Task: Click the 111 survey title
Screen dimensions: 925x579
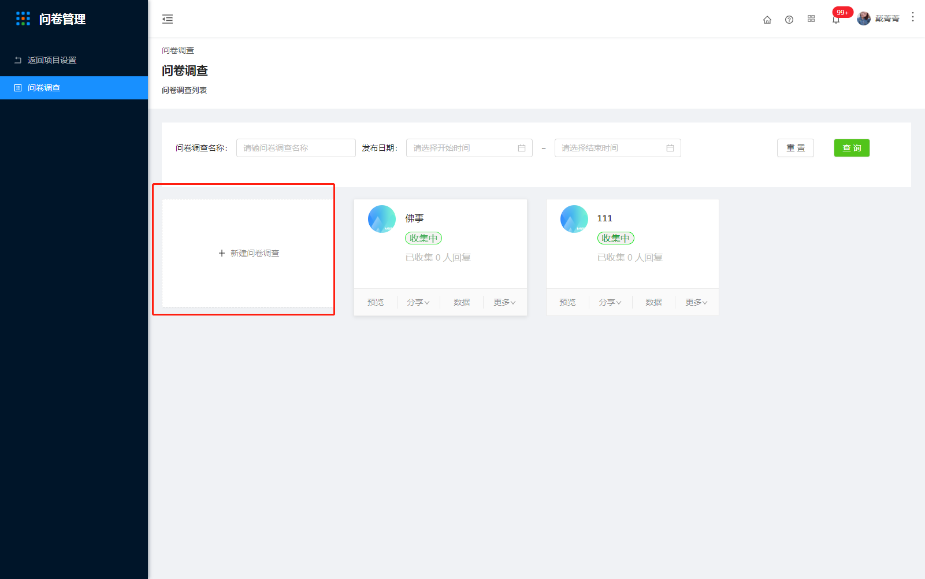Action: 605,218
